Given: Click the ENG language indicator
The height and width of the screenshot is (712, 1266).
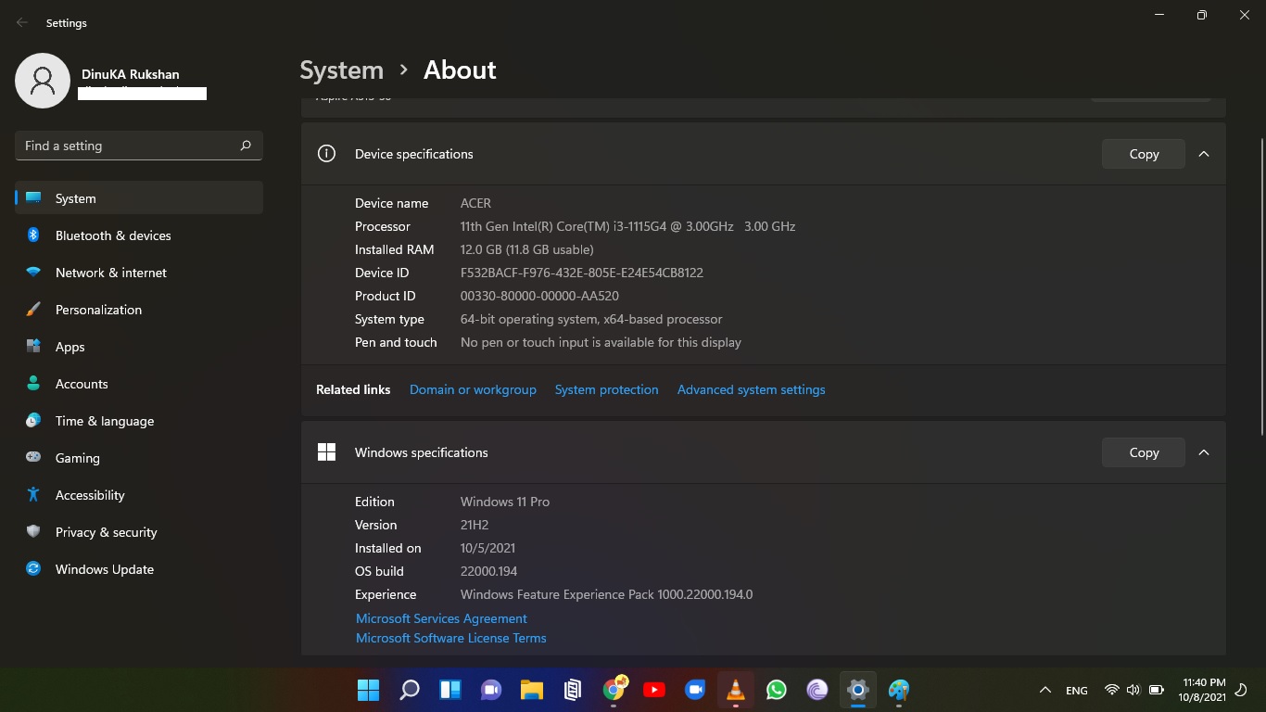Looking at the screenshot, I should [1077, 691].
